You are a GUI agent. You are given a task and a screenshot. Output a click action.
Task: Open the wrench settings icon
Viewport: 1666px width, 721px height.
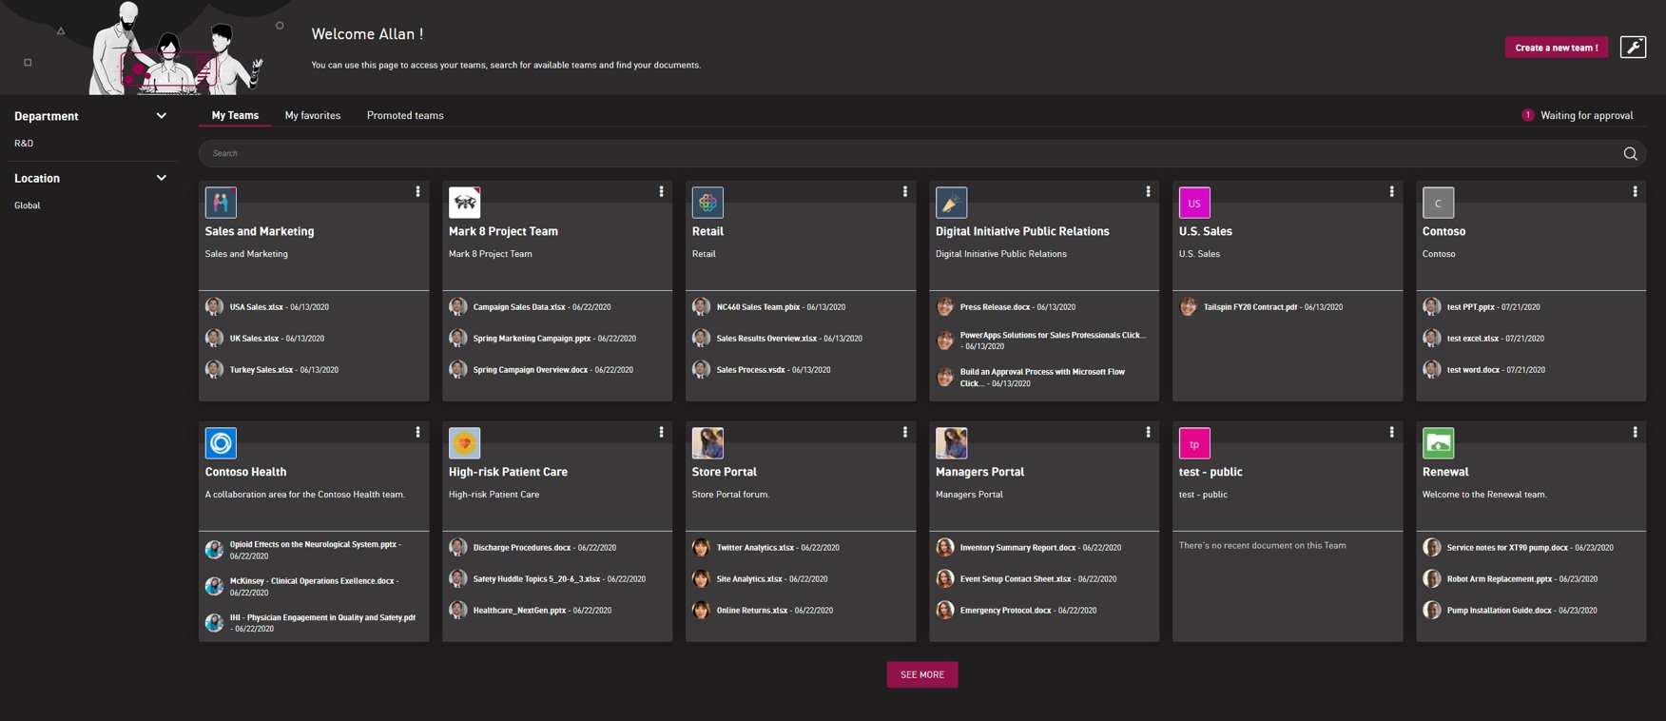pyautogui.click(x=1633, y=47)
